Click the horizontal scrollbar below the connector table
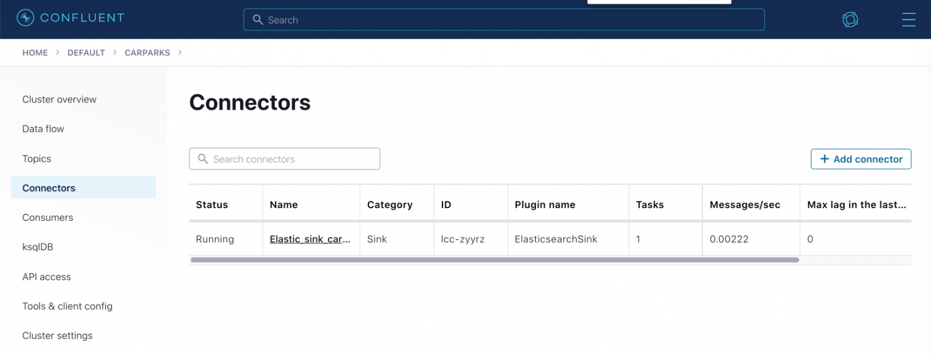This screenshot has width=931, height=354. coord(495,260)
